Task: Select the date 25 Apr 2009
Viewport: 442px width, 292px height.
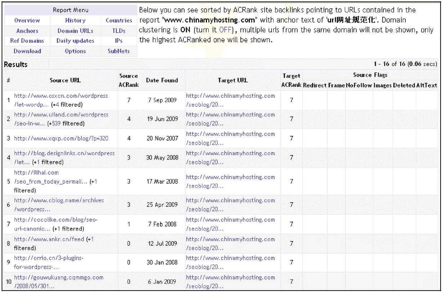Action: coord(162,205)
